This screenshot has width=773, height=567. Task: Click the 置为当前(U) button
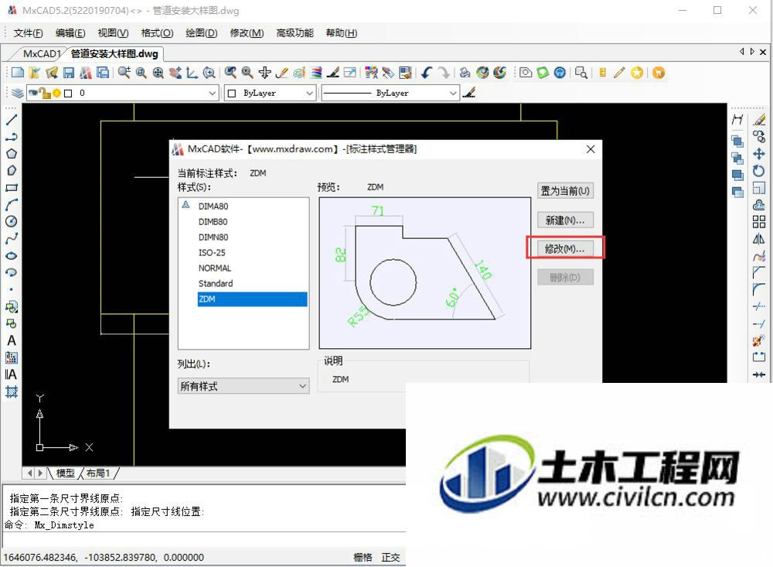(565, 191)
